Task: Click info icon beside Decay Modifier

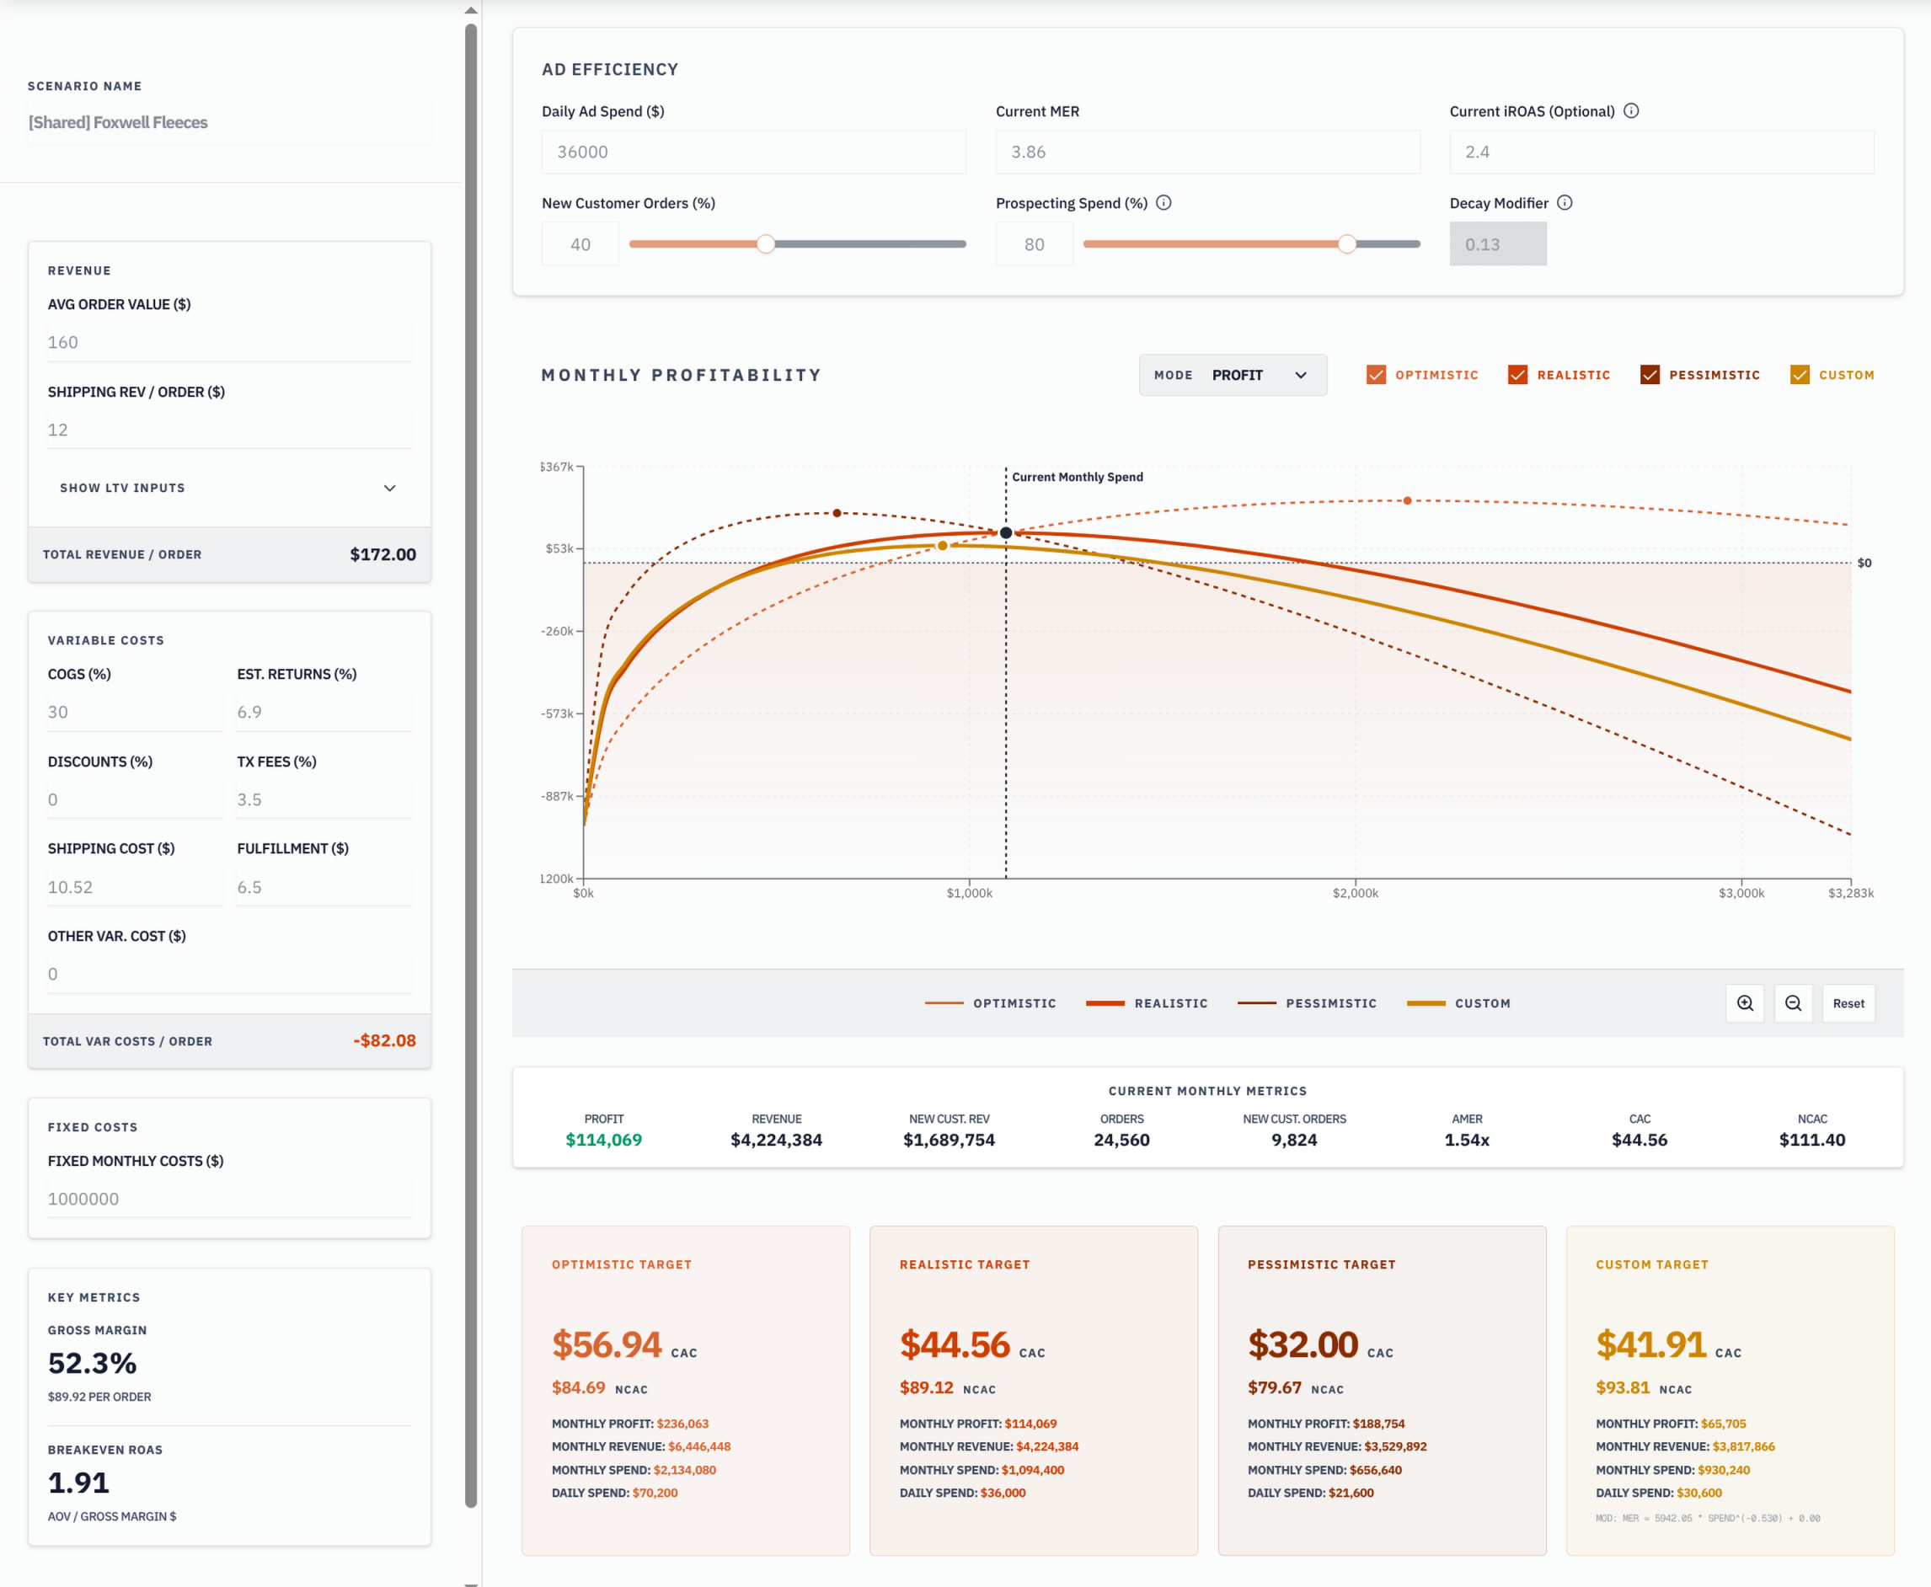Action: [1565, 203]
